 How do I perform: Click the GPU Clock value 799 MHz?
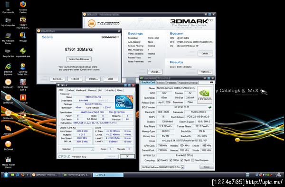163,146
